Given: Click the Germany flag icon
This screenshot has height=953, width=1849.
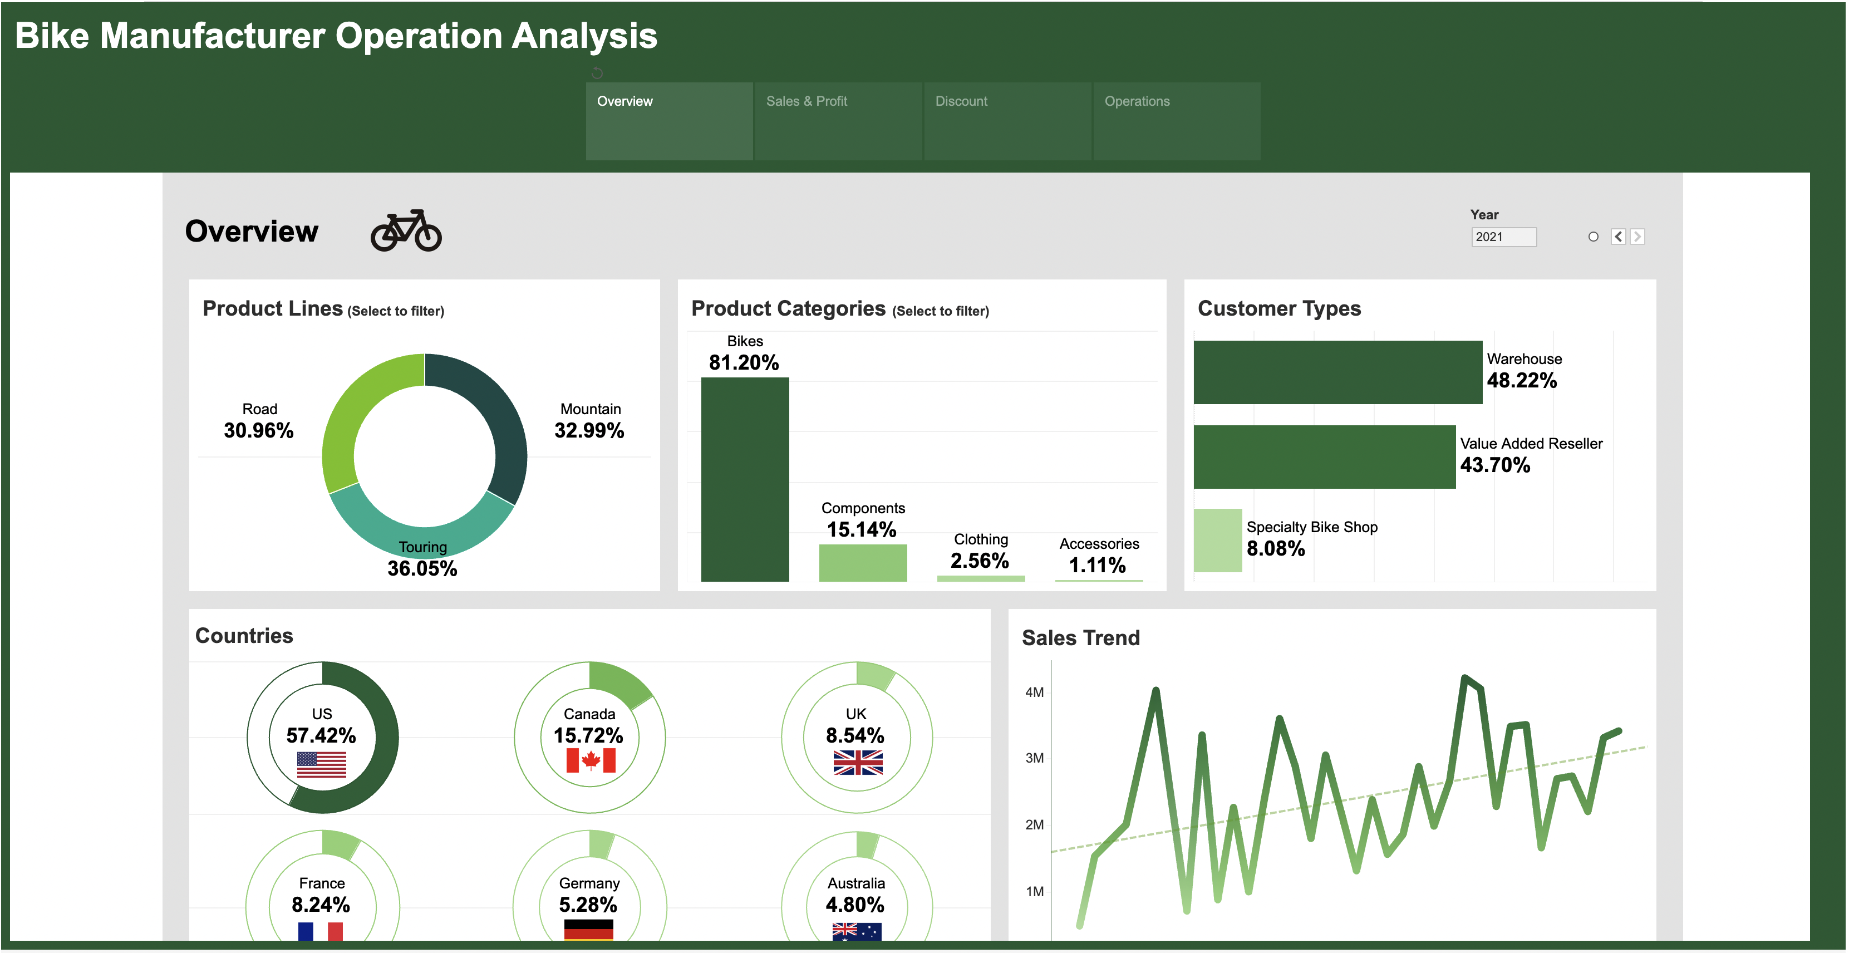Looking at the screenshot, I should 588,930.
